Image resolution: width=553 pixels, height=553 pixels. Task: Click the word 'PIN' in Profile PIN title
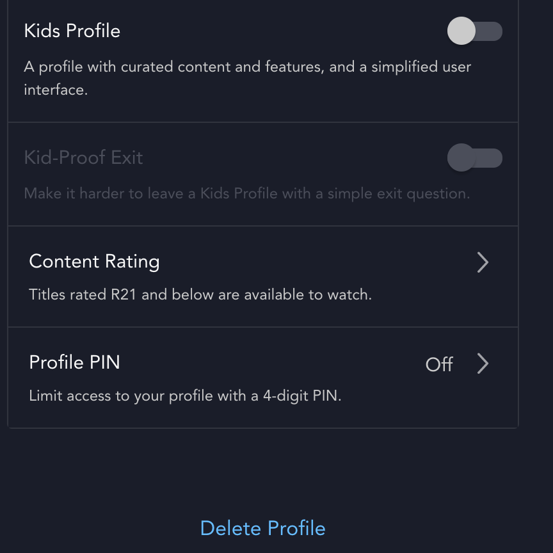click(104, 362)
